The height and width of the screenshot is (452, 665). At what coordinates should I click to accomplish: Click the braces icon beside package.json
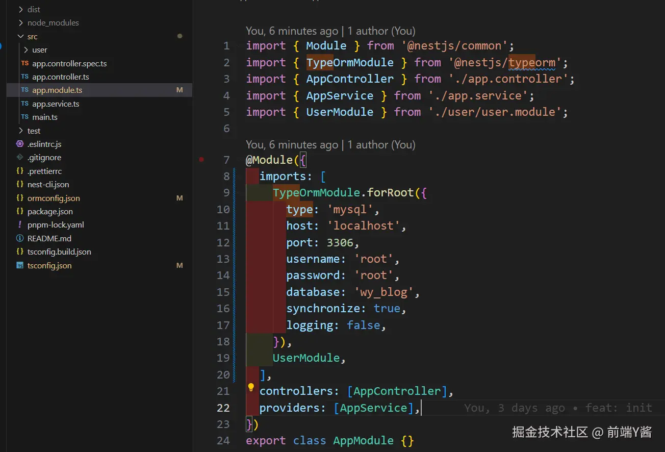click(x=20, y=212)
